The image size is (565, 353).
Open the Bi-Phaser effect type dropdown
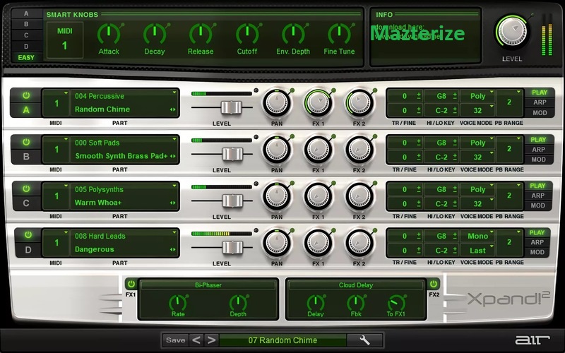(208, 285)
